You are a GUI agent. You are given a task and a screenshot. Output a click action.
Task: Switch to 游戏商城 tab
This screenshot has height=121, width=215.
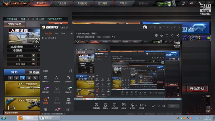(103, 3)
